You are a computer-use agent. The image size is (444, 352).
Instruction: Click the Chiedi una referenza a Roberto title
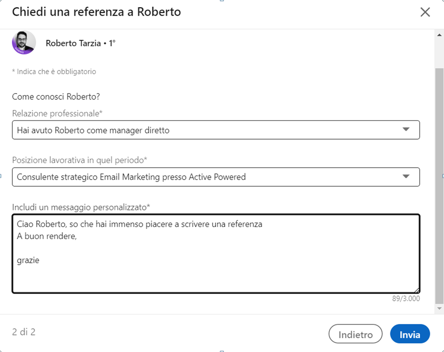(96, 12)
